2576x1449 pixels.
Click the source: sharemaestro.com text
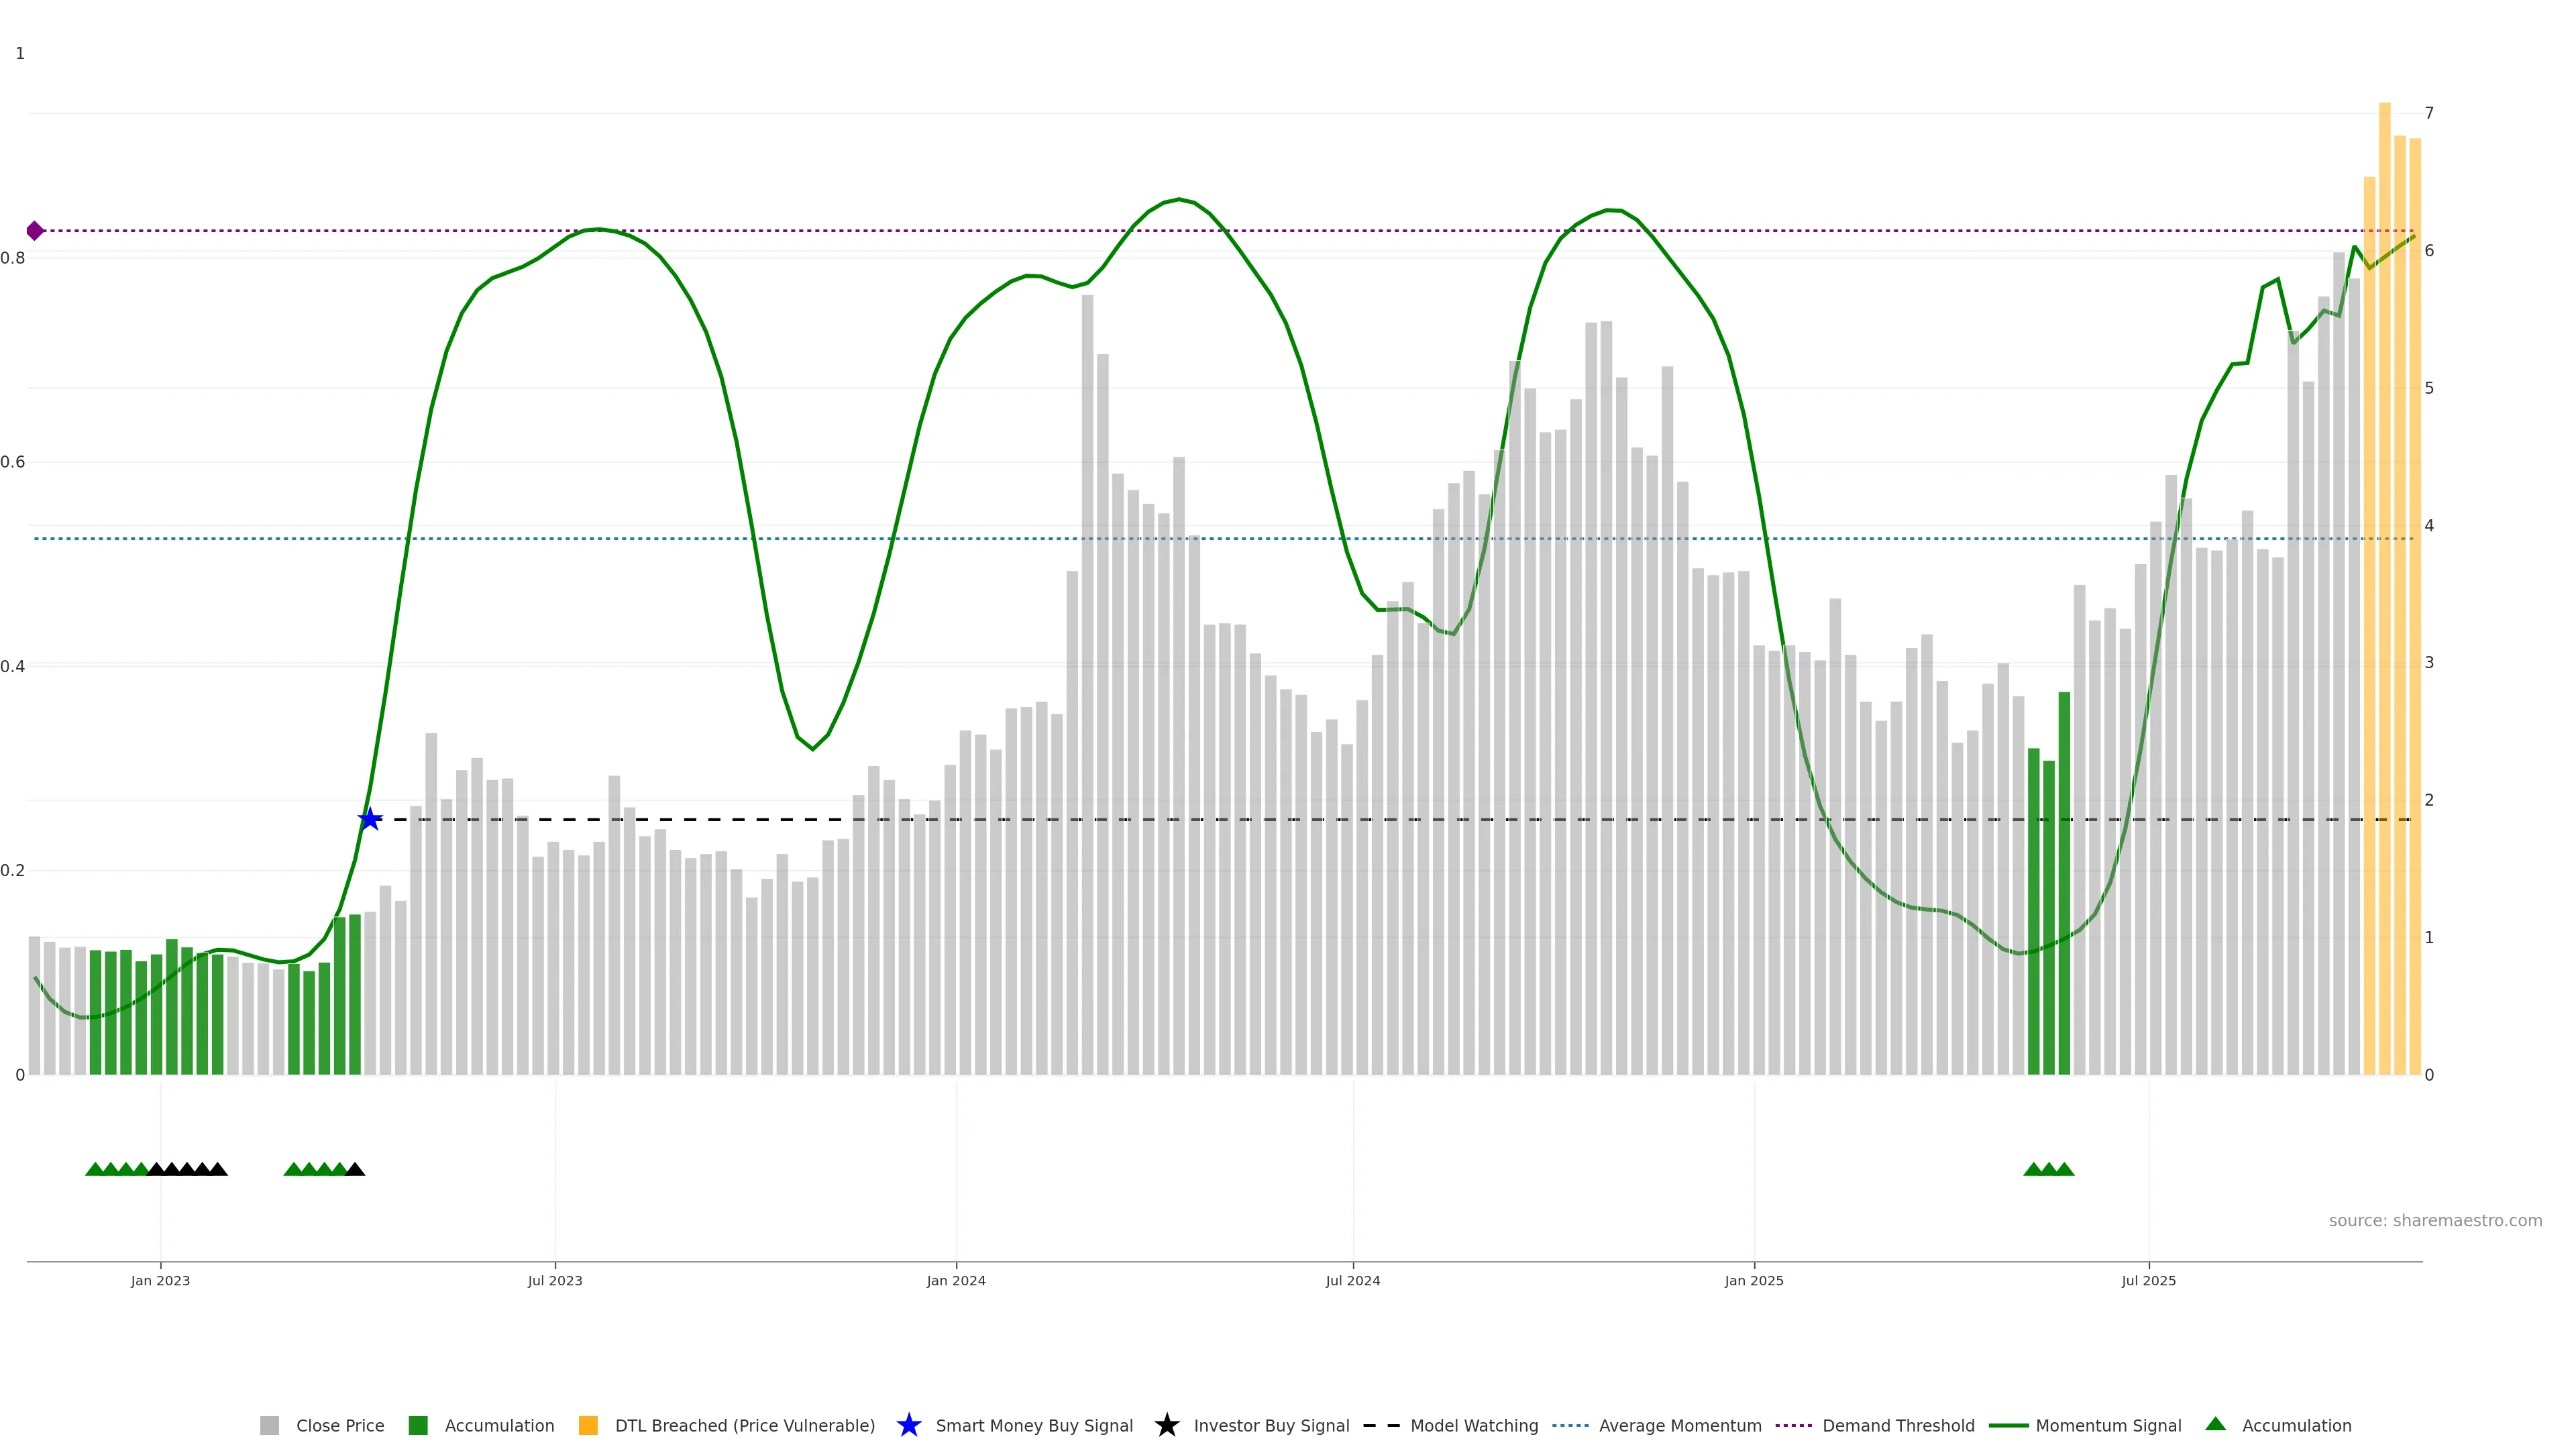coord(2435,1220)
